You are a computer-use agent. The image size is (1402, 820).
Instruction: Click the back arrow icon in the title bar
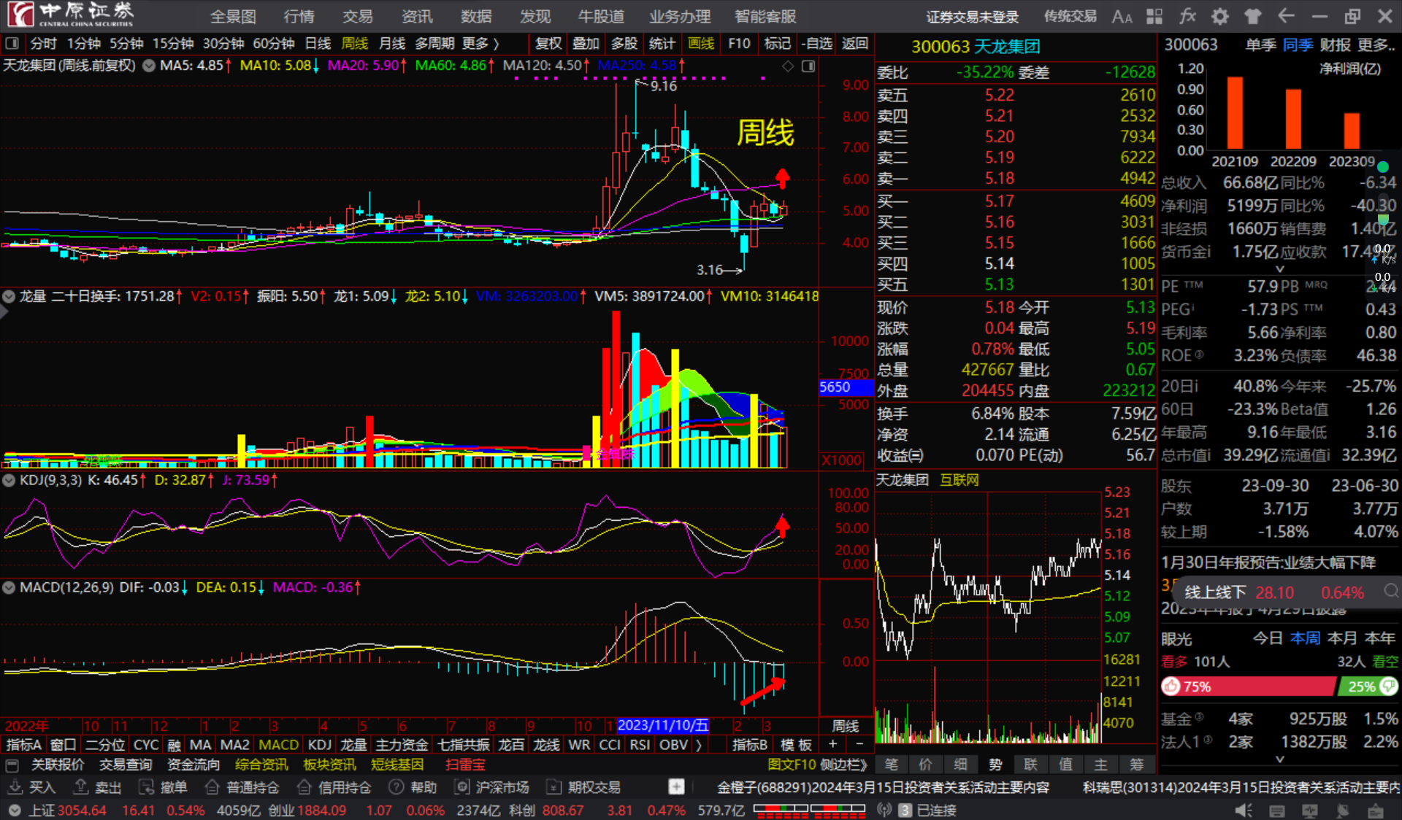click(1286, 16)
